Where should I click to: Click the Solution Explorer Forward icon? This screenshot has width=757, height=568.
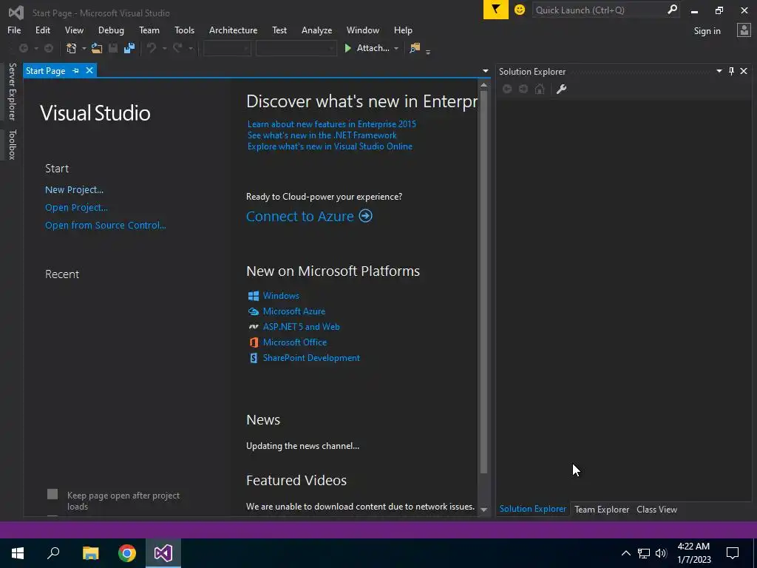[x=523, y=89]
